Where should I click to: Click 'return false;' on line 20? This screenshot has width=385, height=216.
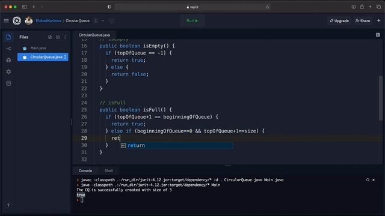pyautogui.click(x=130, y=74)
